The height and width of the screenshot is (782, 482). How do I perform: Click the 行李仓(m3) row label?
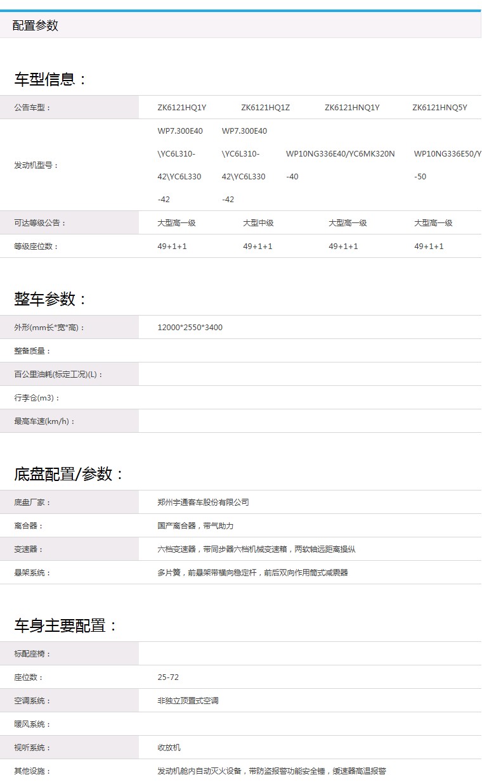(37, 398)
